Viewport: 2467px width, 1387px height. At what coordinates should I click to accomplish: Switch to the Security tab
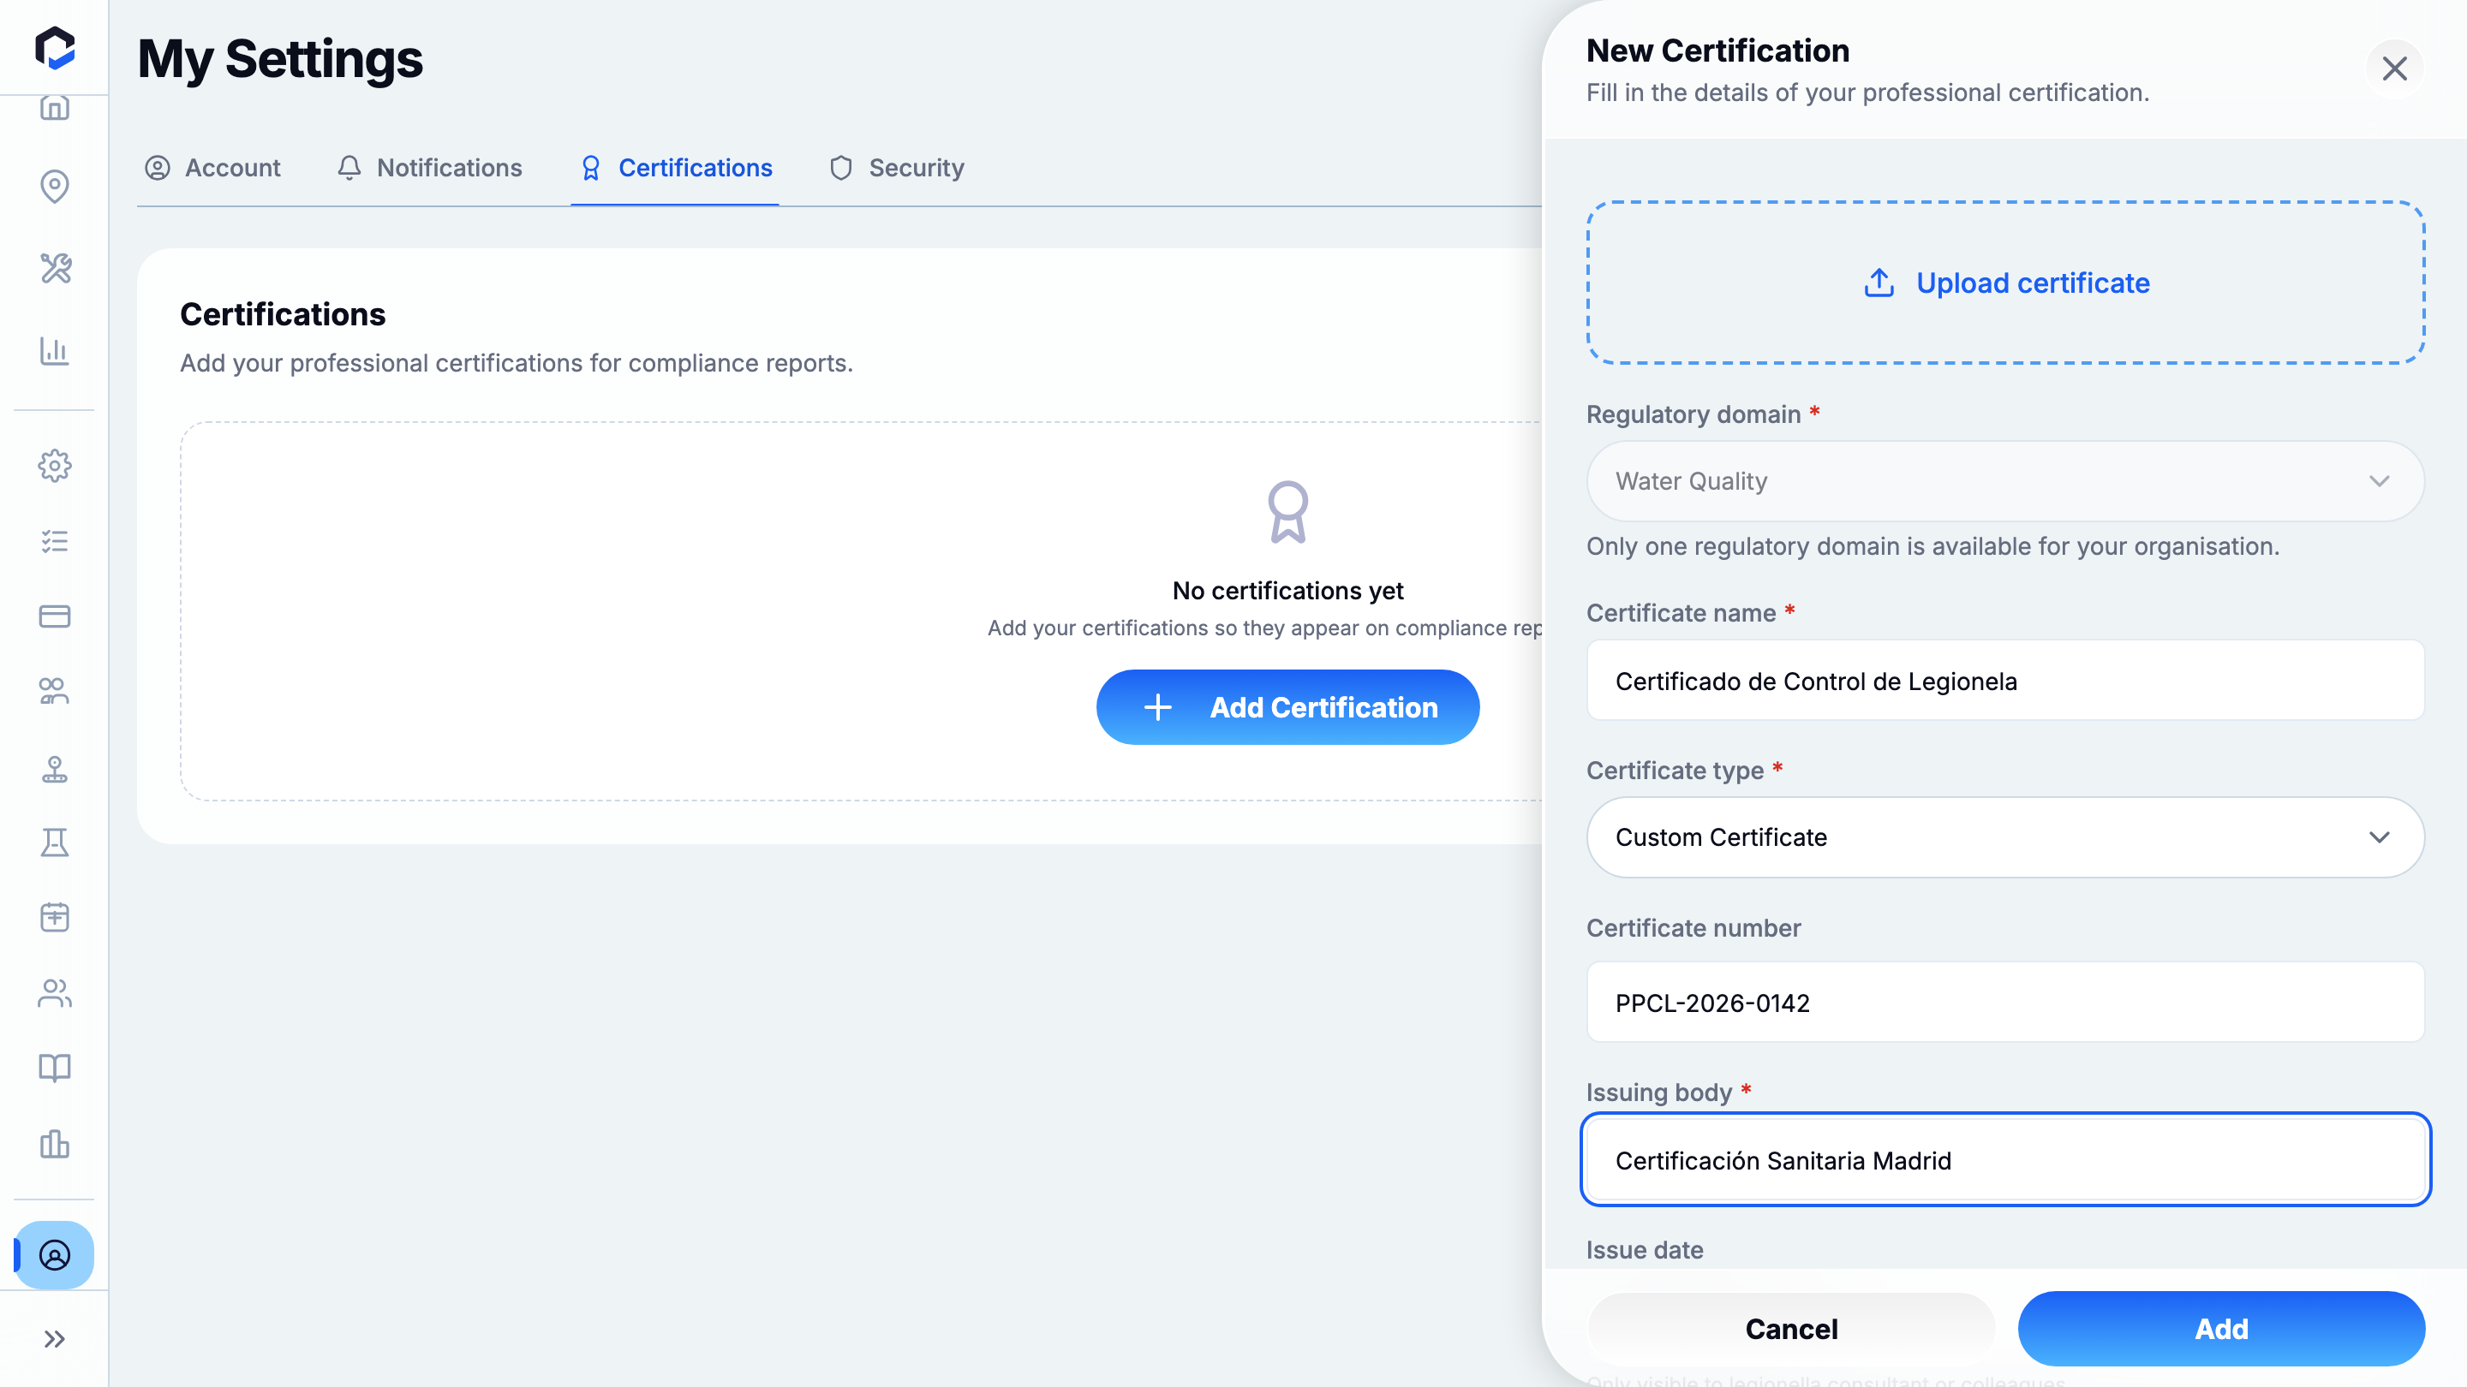(896, 168)
